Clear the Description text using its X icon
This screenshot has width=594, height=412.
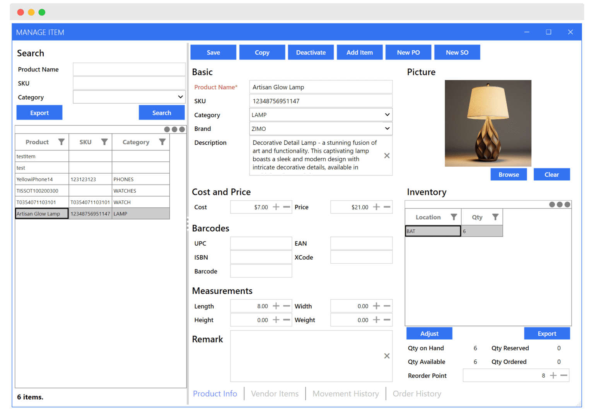387,156
